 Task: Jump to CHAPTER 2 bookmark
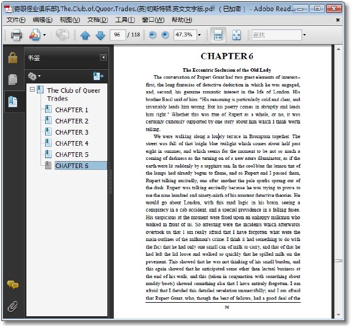pyautogui.click(x=72, y=121)
